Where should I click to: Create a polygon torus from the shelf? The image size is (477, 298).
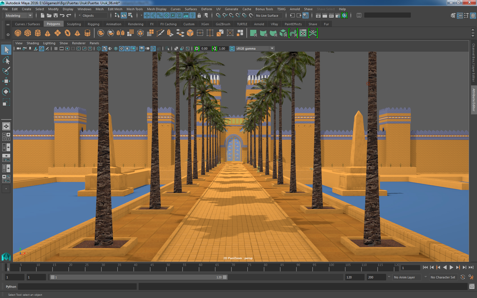click(68, 33)
